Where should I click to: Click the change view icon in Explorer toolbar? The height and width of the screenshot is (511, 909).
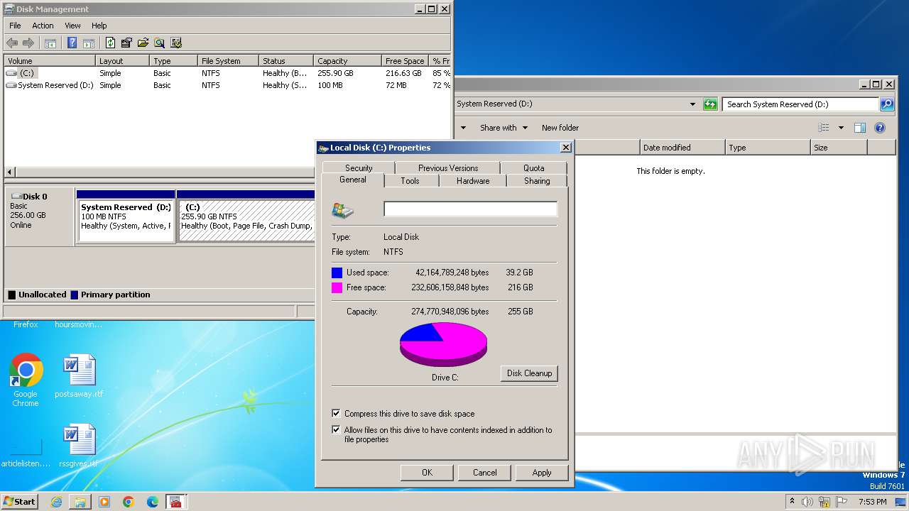[x=824, y=128]
